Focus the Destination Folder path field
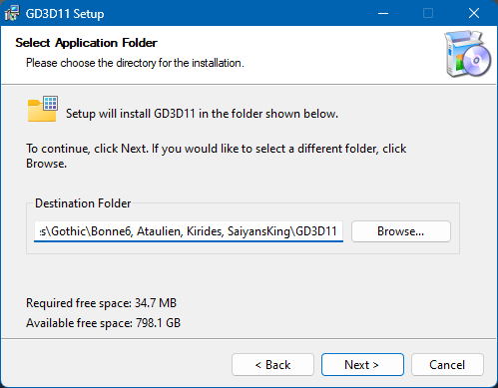This screenshot has width=498, height=388. click(189, 231)
